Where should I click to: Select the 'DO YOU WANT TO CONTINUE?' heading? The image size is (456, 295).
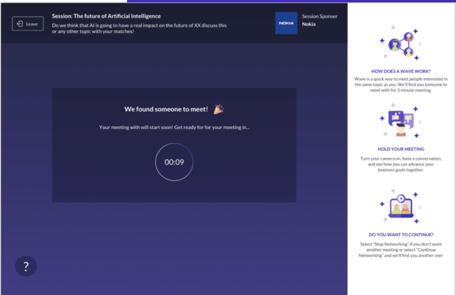pos(401,235)
